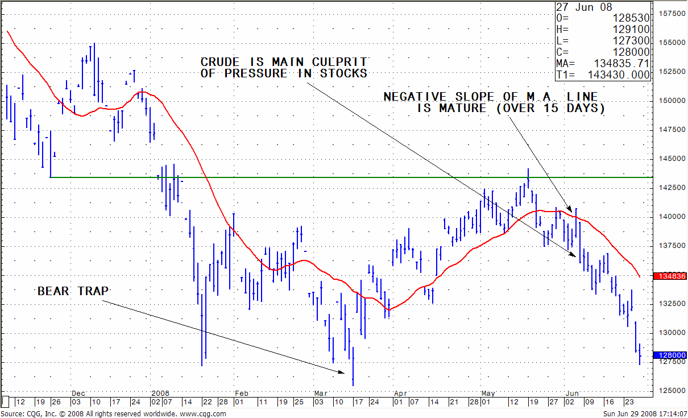Select the Jun month label on time axis
688x418 pixels.
(572, 393)
